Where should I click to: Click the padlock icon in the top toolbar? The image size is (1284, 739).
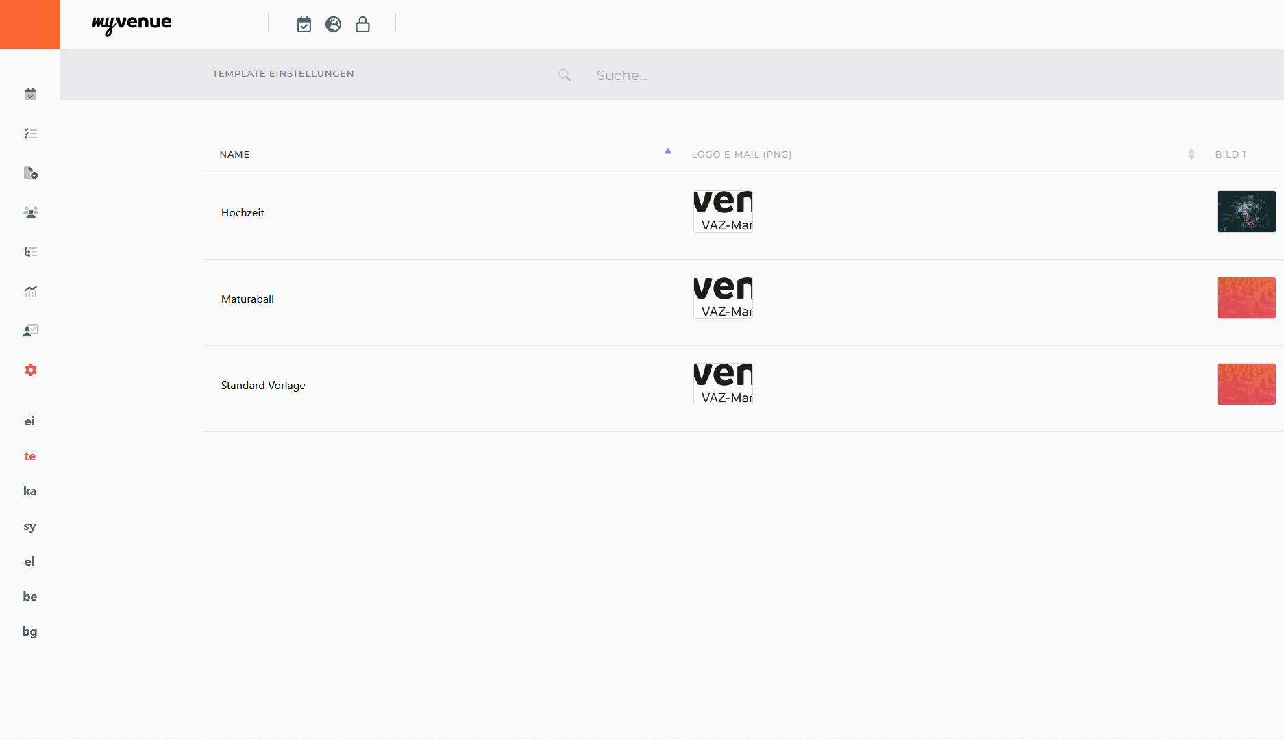[362, 25]
